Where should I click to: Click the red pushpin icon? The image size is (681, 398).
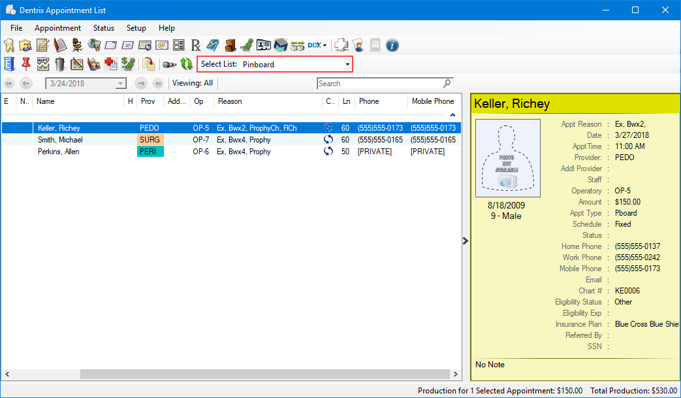click(26, 64)
